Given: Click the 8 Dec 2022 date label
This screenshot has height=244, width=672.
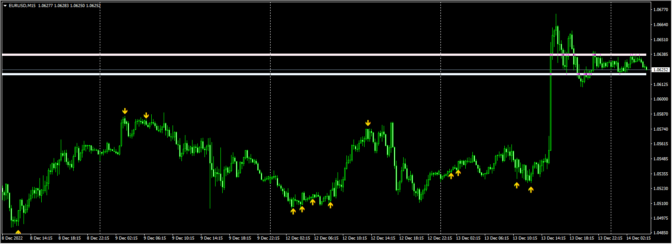Looking at the screenshot, I should (x=13, y=238).
